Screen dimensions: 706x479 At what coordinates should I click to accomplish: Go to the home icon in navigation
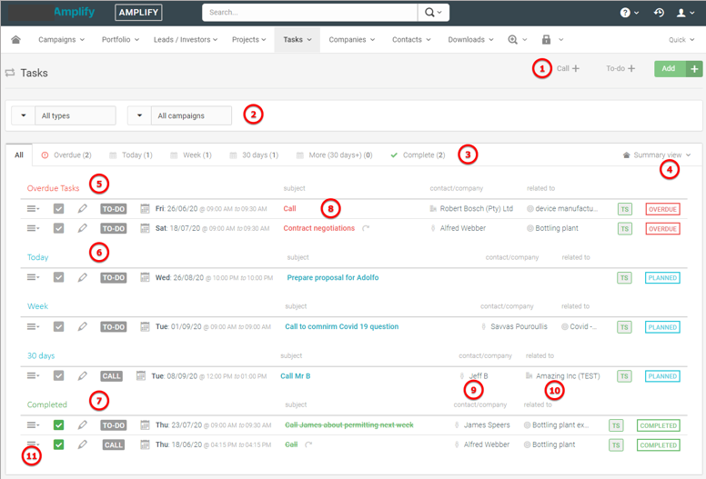coord(15,40)
